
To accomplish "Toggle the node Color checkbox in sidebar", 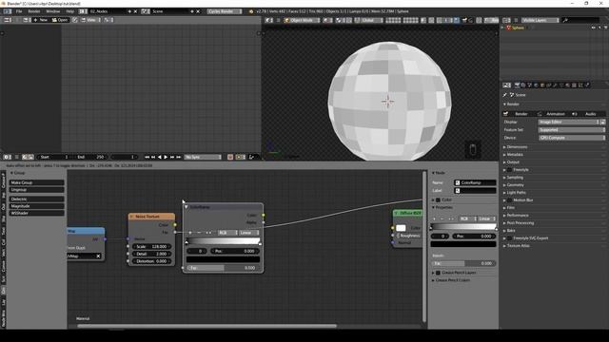I will (438, 199).
